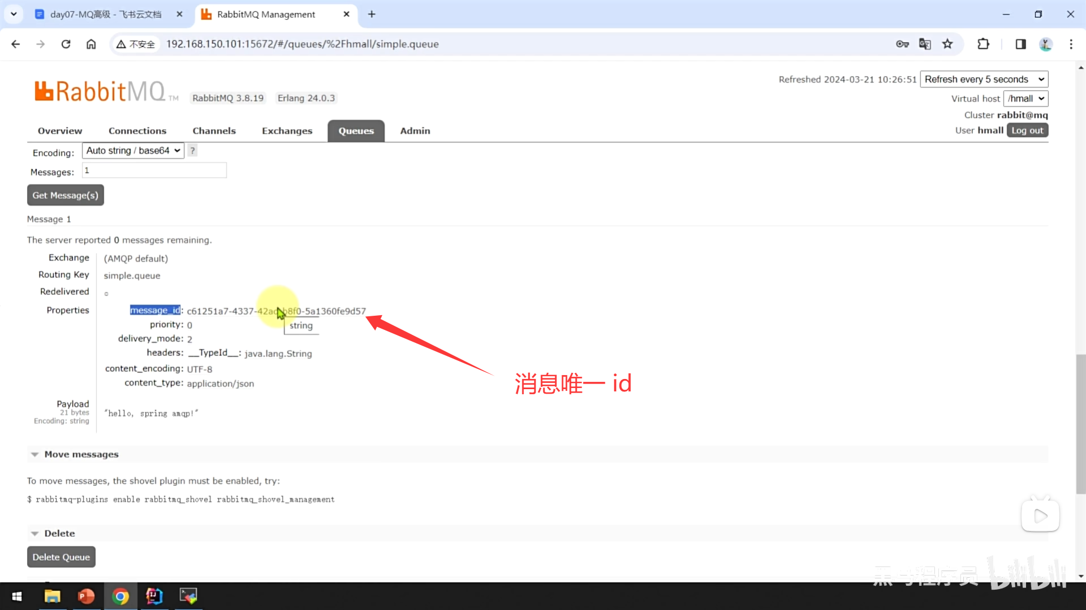Click the Get Message(s) button

(x=65, y=195)
